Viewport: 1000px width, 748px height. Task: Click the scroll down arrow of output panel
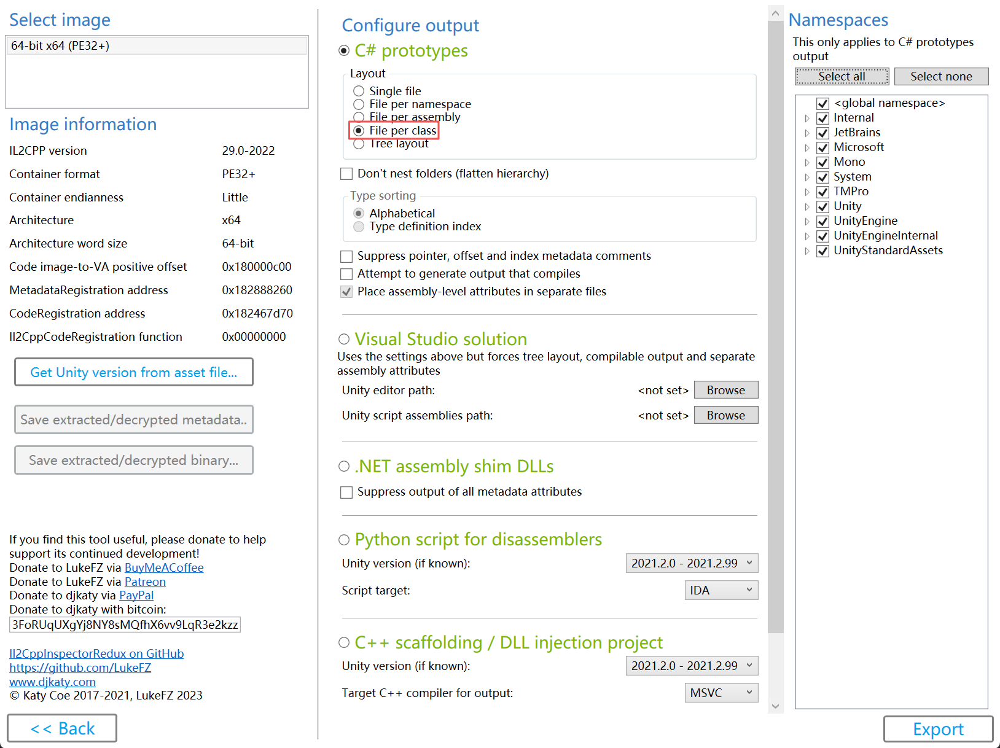click(x=775, y=706)
